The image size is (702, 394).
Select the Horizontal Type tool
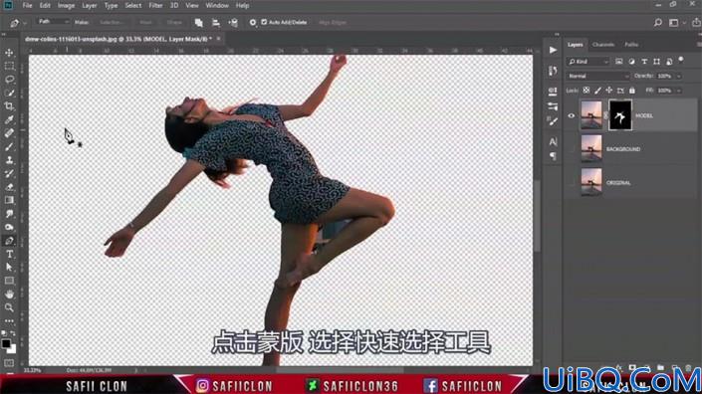9,254
